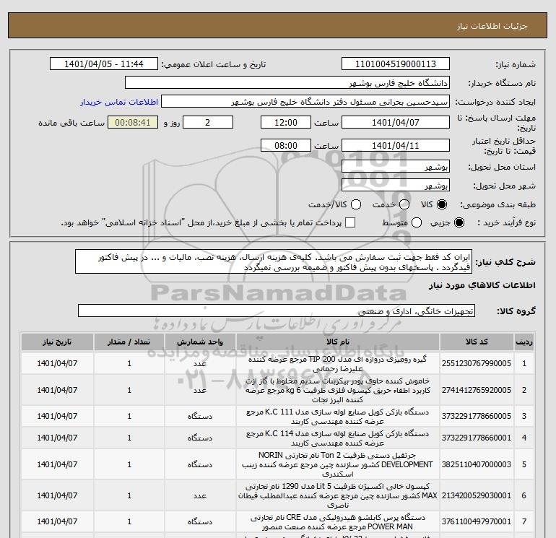
Task: Click the delivery province بوشهر field
Action: click(x=396, y=166)
